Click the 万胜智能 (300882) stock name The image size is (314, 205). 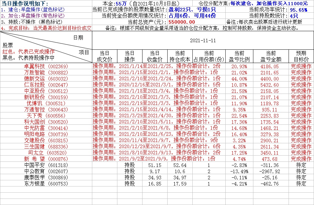pyautogui.click(x=46, y=72)
